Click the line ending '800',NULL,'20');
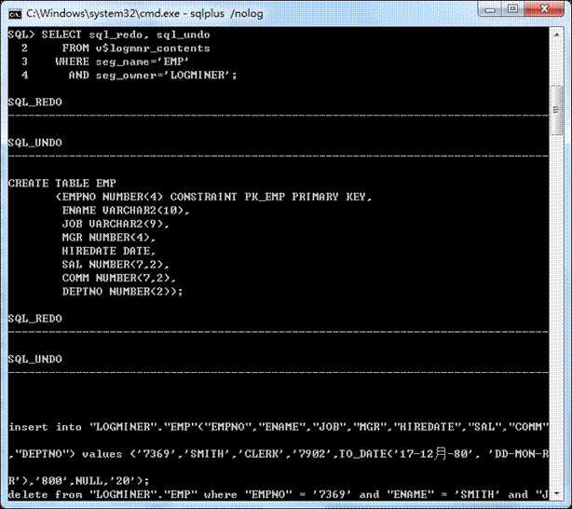 pos(78,481)
